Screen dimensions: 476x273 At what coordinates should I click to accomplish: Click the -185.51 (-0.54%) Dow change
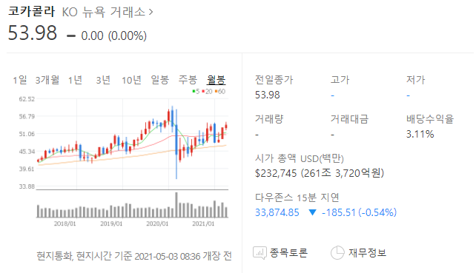pyautogui.click(x=359, y=212)
